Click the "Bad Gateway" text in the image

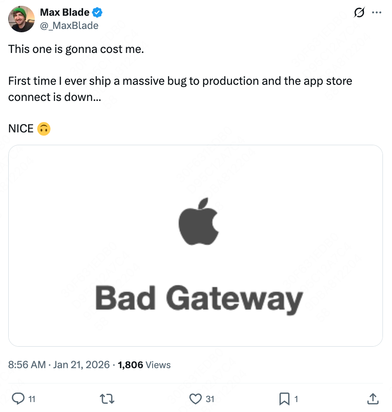point(199,299)
